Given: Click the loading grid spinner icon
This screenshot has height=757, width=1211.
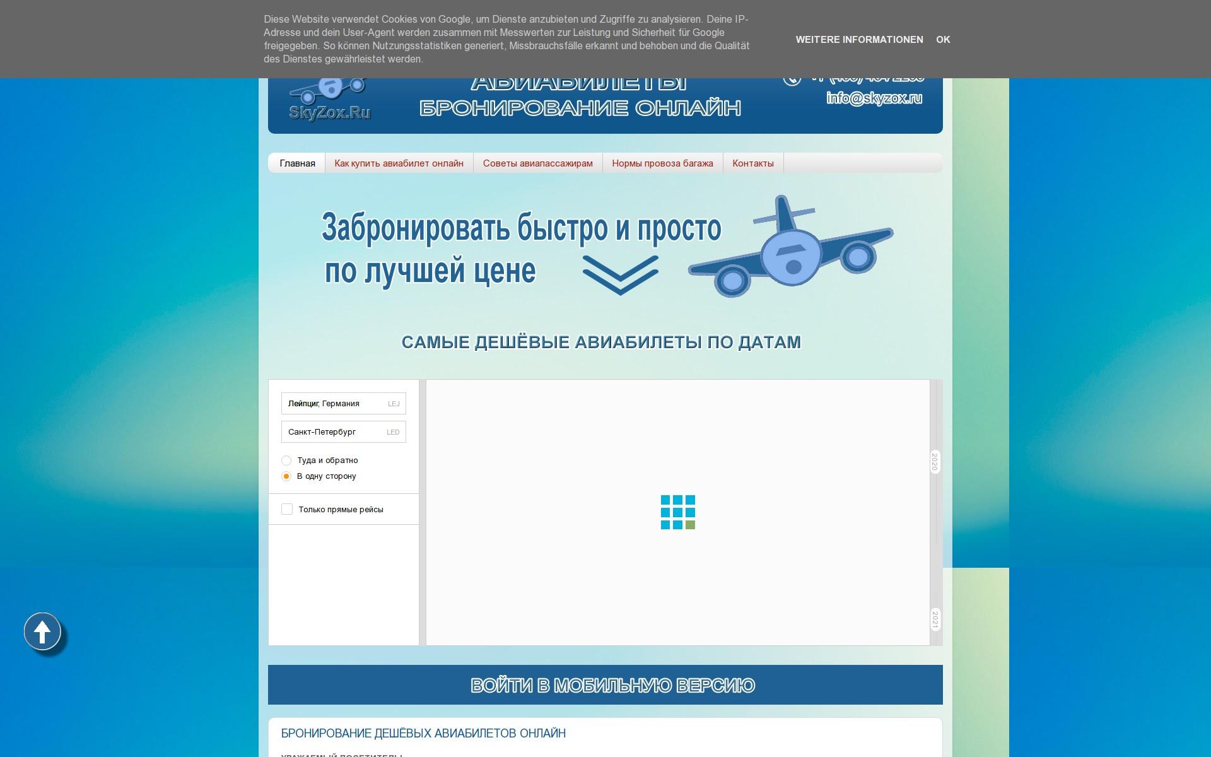Looking at the screenshot, I should pos(677,512).
